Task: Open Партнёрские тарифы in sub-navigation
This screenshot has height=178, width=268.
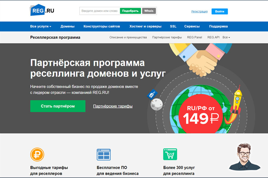Action: [167, 37]
